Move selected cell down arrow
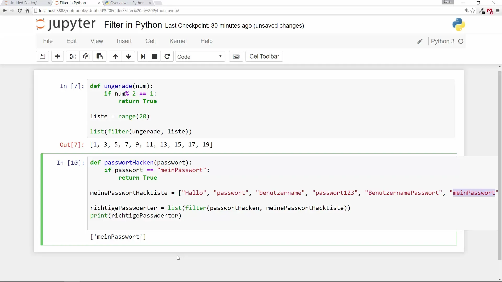This screenshot has height=282, width=502. coord(128,56)
